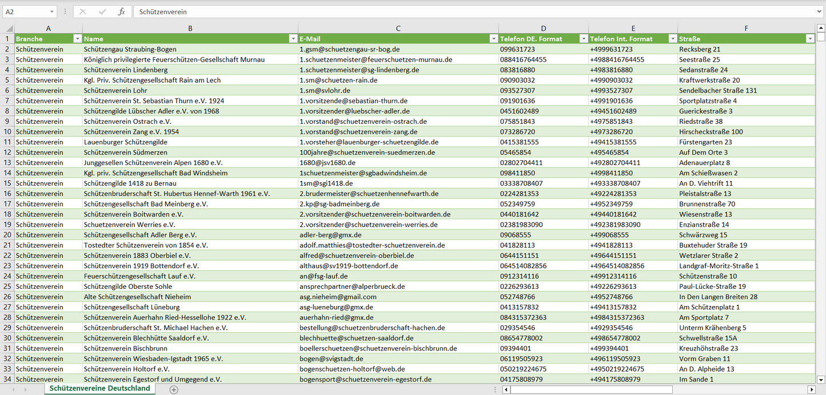Click the horizontal scrollbar right arrow
The width and height of the screenshot is (826, 395).
click(x=811, y=389)
